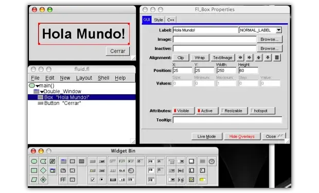
Task: Add a Browser widget from Widget Bin
Action: tap(191, 162)
